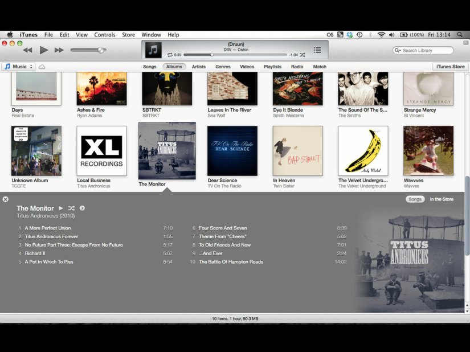Select the Days album cover by Real Estate

[x=36, y=89]
